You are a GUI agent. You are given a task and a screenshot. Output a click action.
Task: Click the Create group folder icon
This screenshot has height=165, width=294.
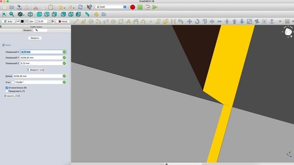pyautogui.click(x=104, y=14)
